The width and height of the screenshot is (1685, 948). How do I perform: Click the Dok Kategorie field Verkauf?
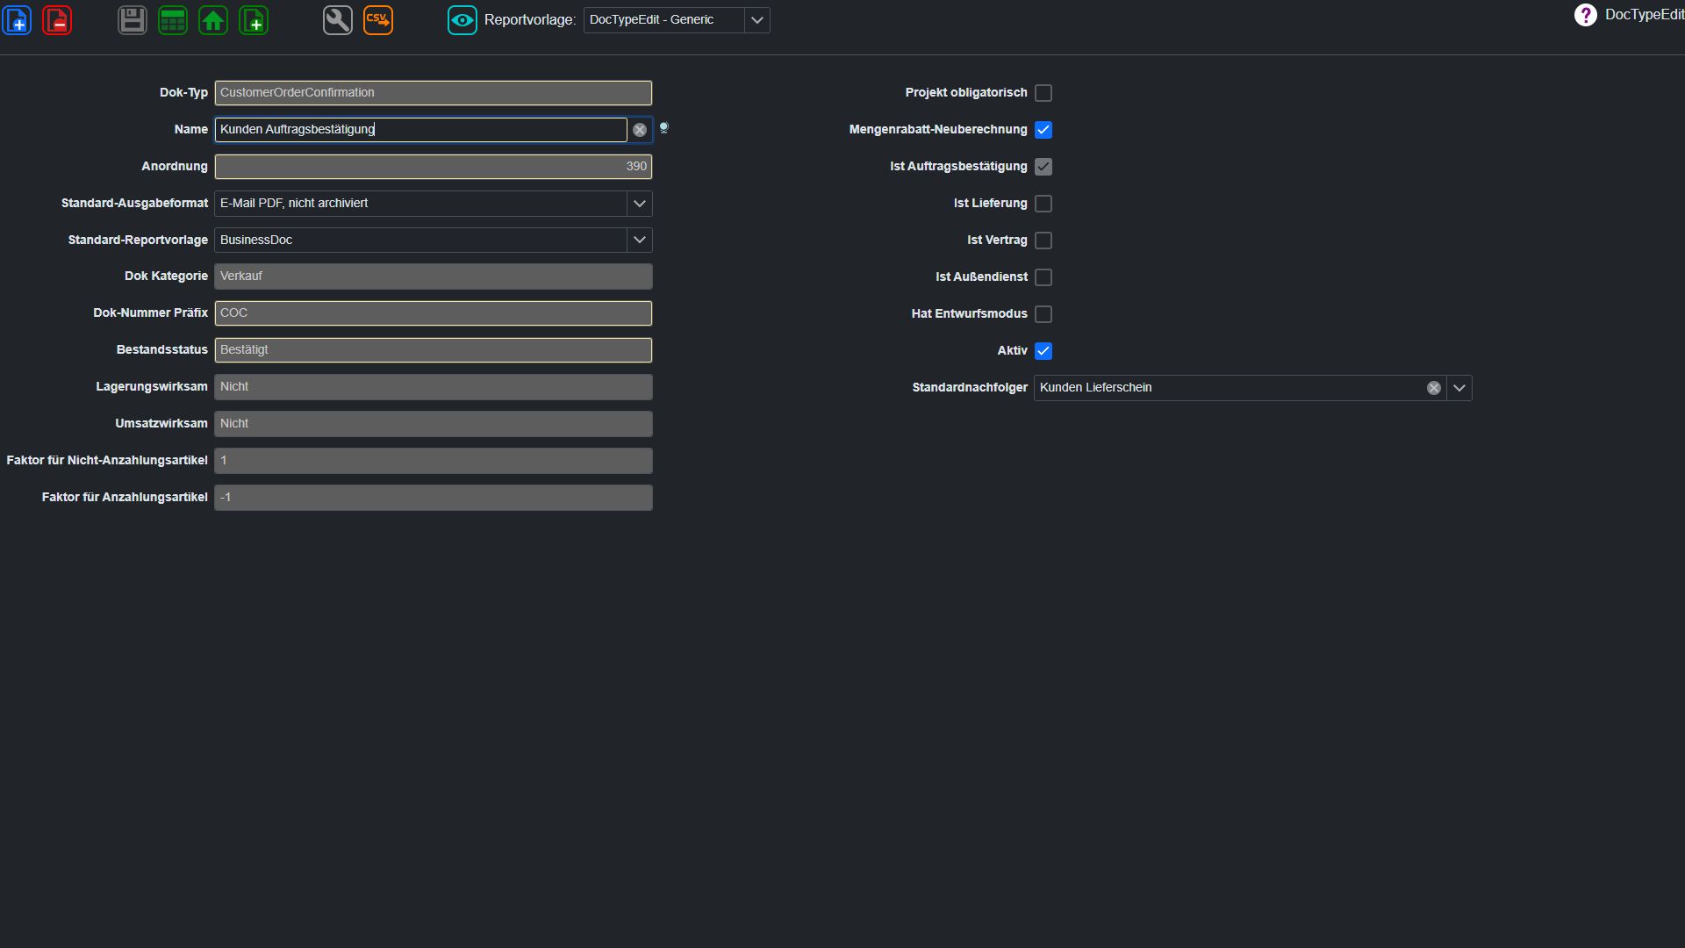coord(434,276)
